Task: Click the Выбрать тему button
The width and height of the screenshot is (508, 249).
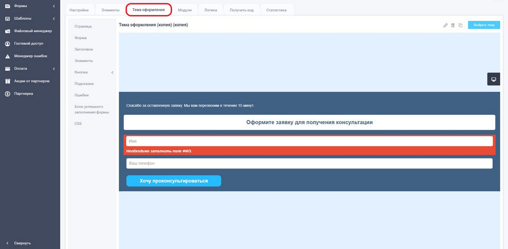Action: 484,25
